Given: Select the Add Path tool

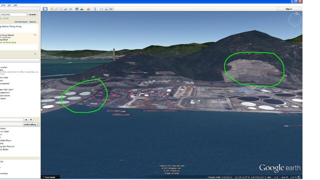Looking at the screenshot, I should coord(61,9).
